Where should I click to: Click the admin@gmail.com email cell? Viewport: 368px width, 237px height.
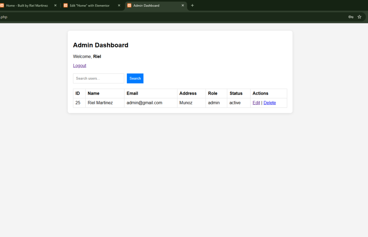pyautogui.click(x=144, y=103)
